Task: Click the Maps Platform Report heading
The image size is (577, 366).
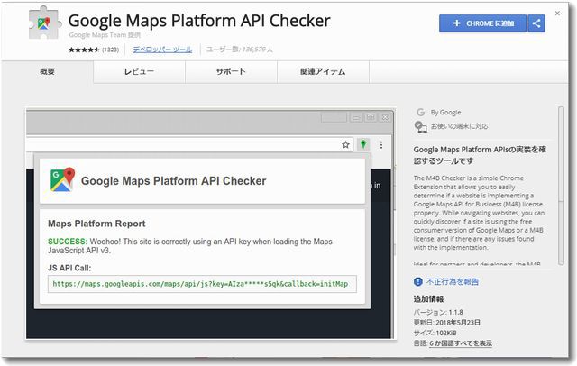Action: 96,224
